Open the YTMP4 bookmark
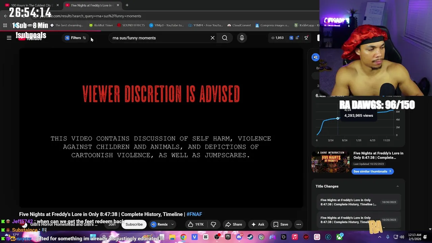 click(206, 25)
